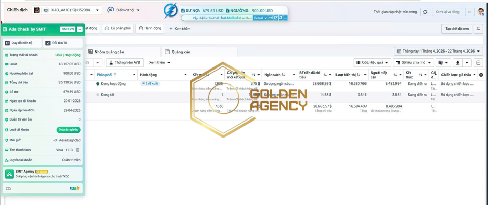Open the reports icon dropdown
The height and width of the screenshot is (205, 488).
(x=443, y=63)
